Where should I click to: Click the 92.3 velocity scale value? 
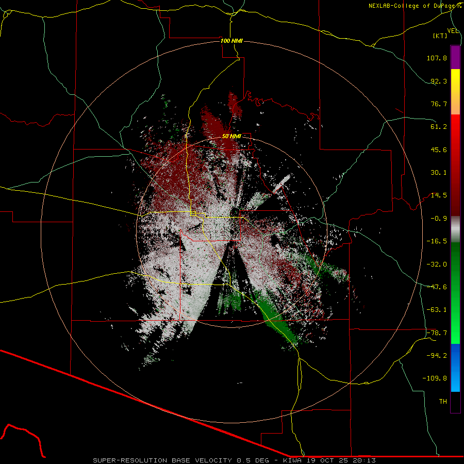pyautogui.click(x=439, y=81)
